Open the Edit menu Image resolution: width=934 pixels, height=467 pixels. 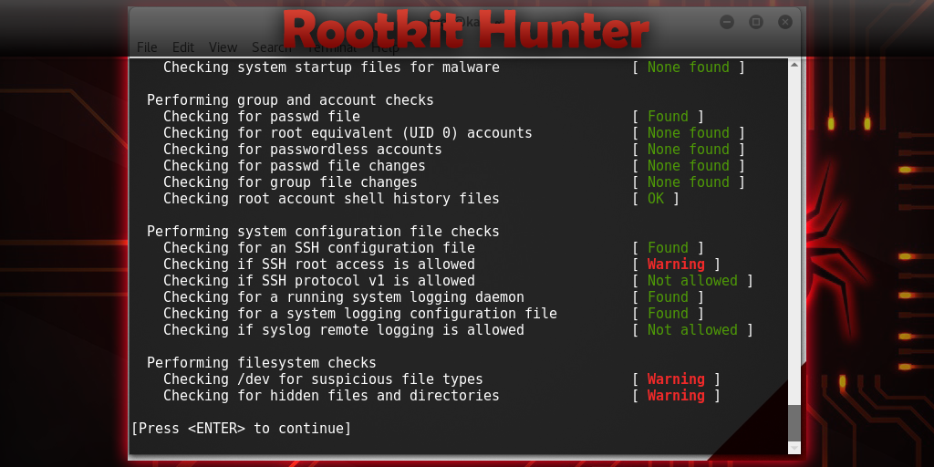pos(183,47)
